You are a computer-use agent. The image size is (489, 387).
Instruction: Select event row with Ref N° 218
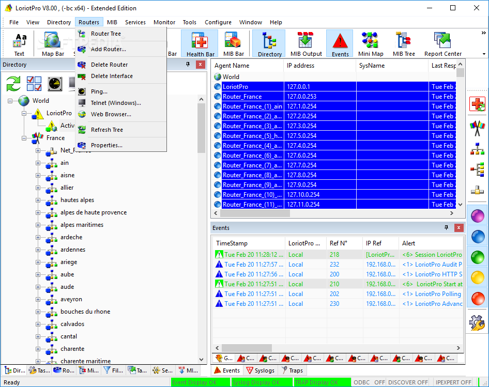(x=338, y=255)
